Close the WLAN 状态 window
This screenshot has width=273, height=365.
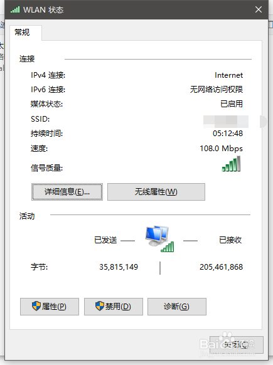click(259, 9)
